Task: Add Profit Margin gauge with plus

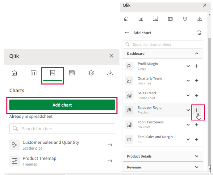Action: [197, 66]
